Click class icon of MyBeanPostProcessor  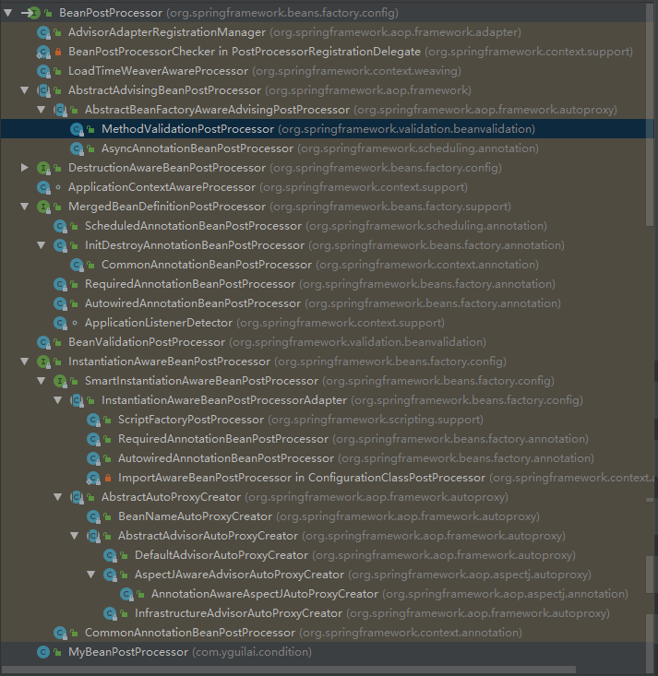[x=43, y=652]
